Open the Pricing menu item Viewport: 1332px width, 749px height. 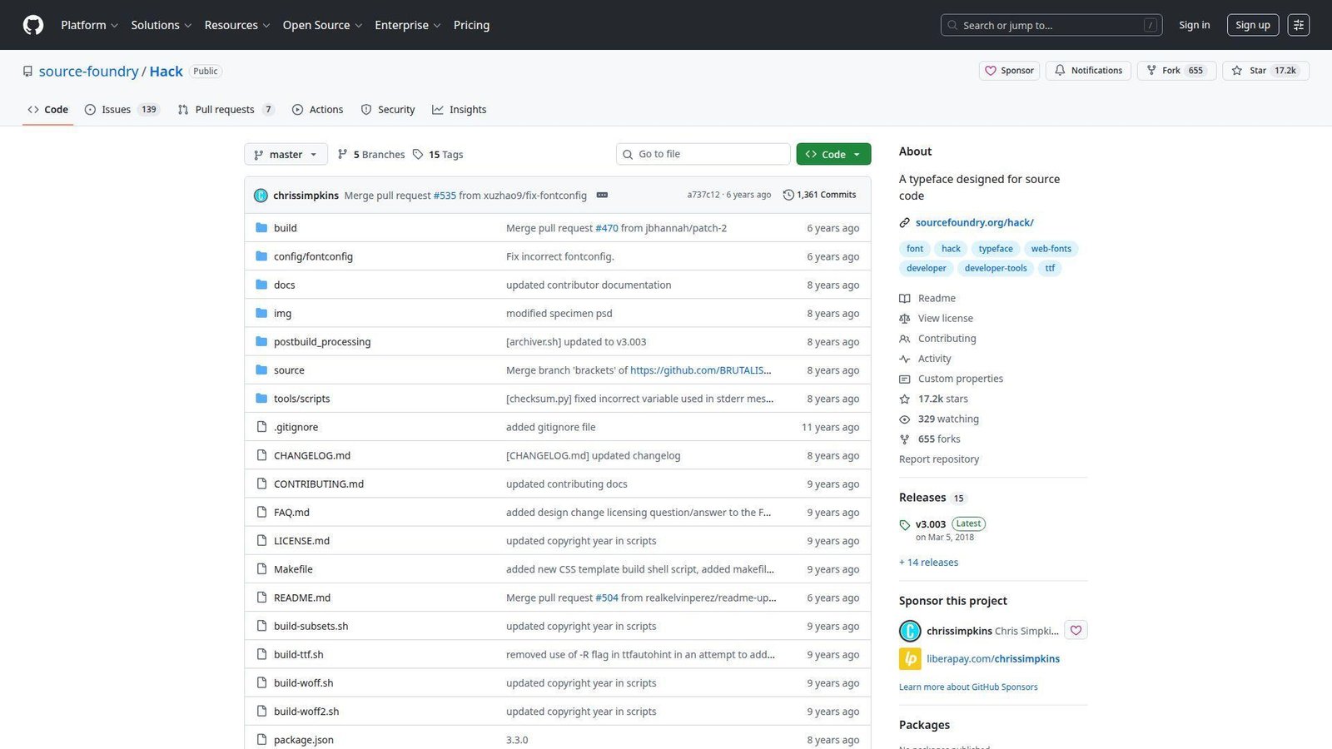(x=471, y=25)
